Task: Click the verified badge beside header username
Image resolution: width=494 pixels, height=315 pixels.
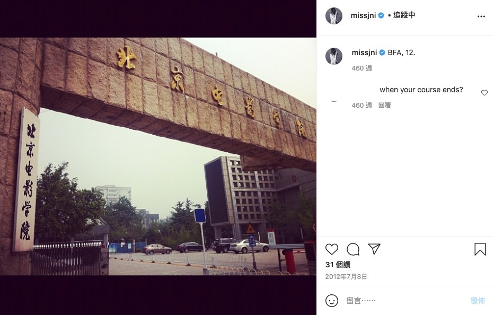Action: (381, 15)
